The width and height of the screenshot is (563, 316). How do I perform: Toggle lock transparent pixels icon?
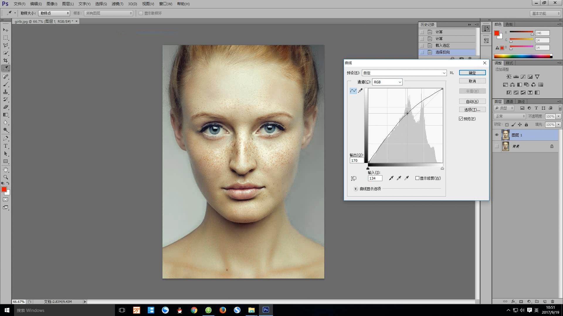coord(507,125)
